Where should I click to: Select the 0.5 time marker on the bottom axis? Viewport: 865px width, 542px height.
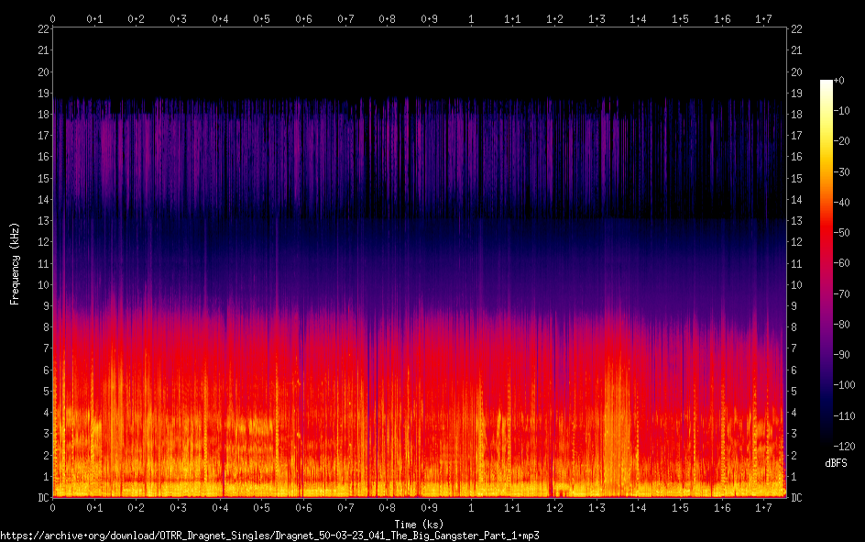[262, 508]
